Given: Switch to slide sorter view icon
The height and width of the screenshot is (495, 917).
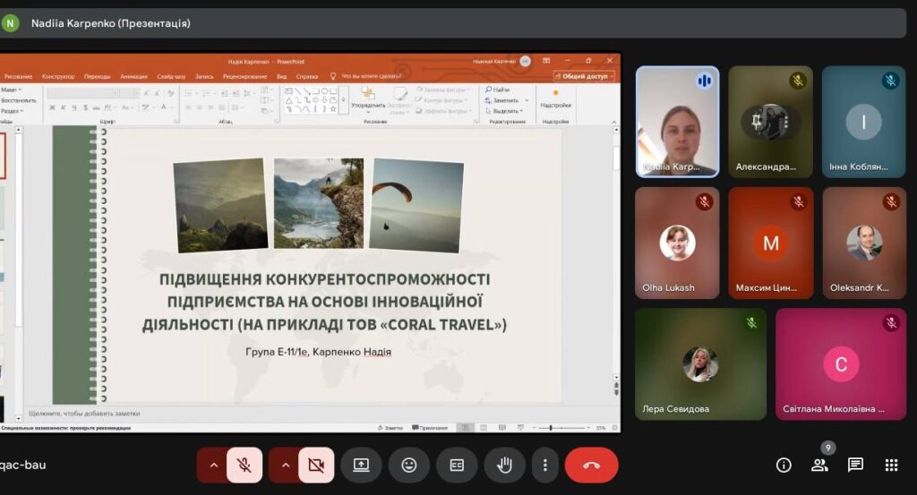Looking at the screenshot, I should coord(483,428).
